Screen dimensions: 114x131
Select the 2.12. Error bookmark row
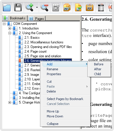(x=32, y=88)
